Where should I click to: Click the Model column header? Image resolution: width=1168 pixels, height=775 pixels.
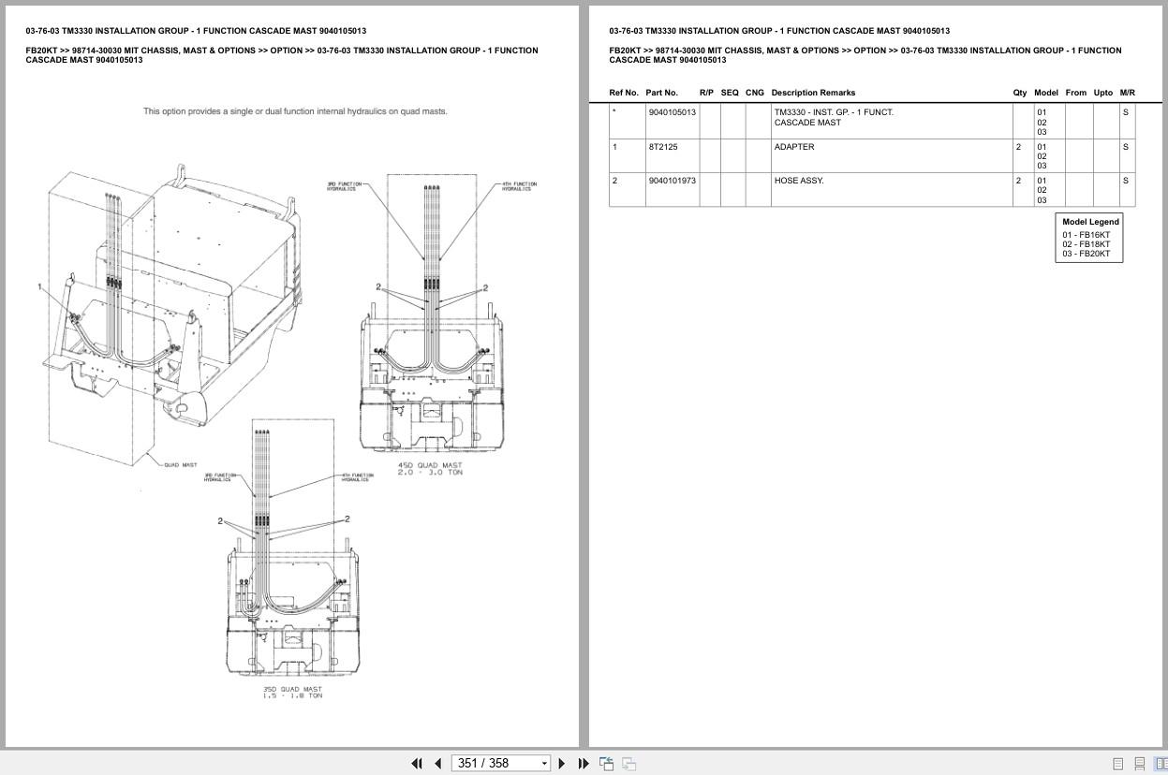point(1046,93)
